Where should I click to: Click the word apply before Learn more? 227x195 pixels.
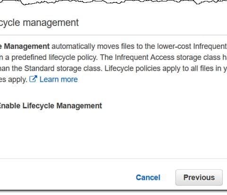[17, 80]
